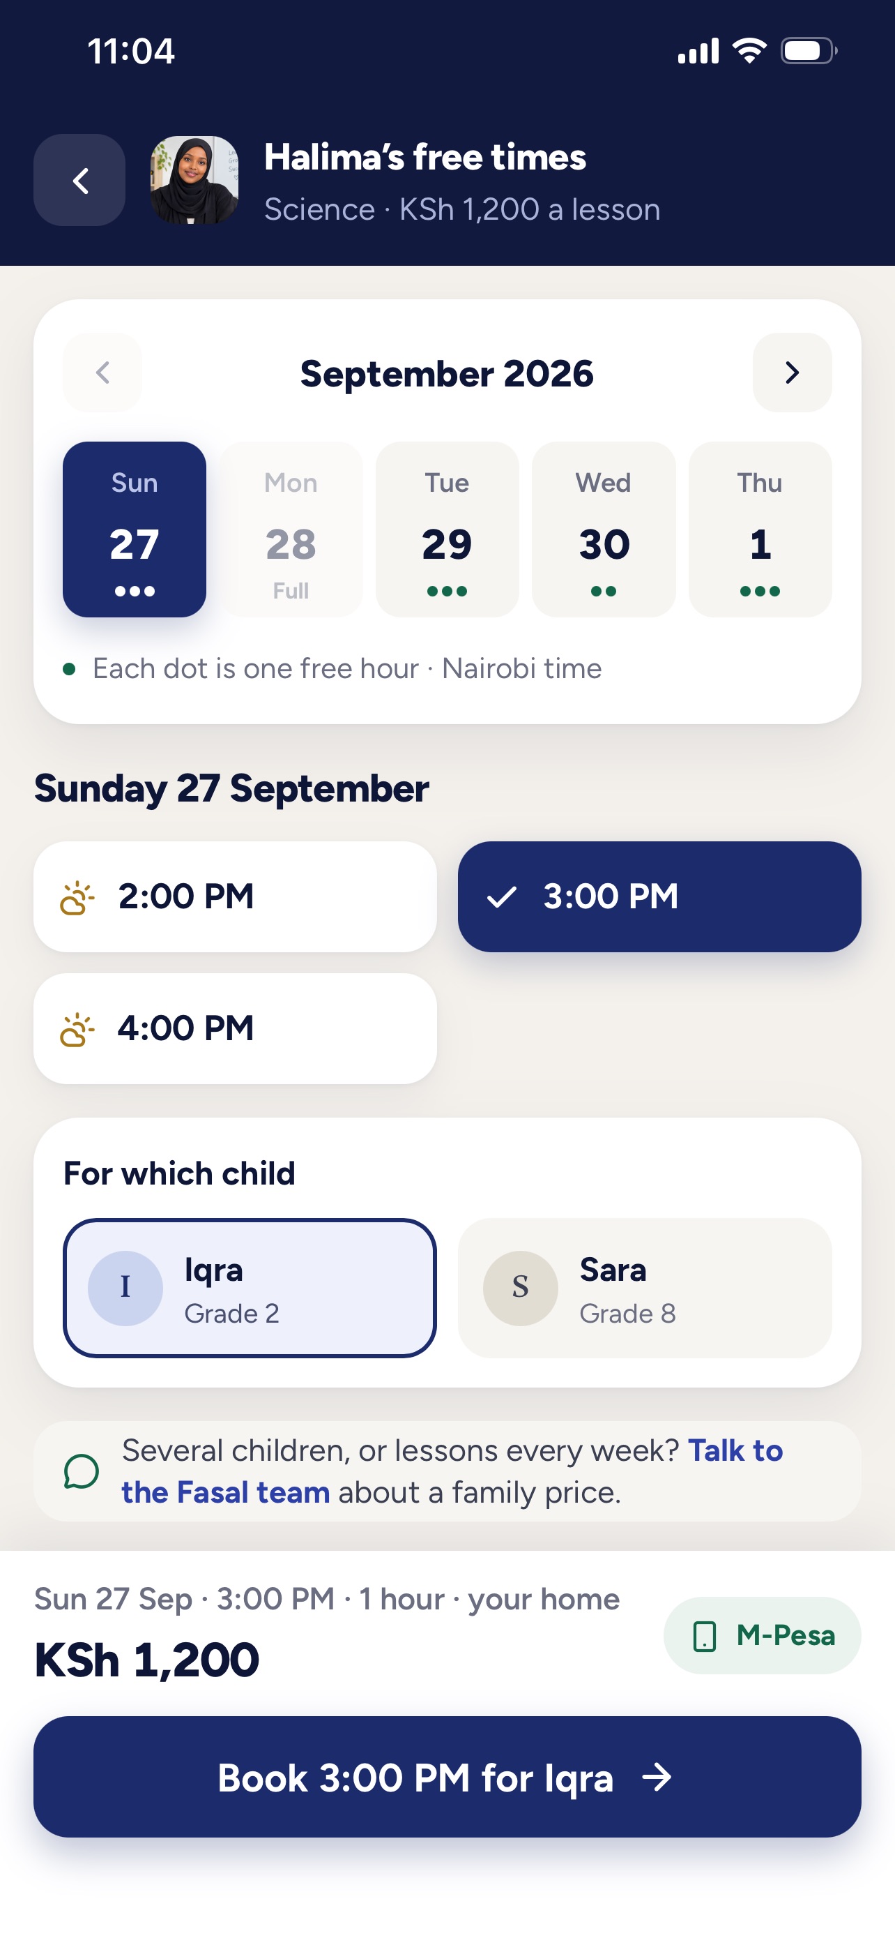Viewport: 895px width, 1938px height.
Task: Choose Wednesday 30 in the date strip
Action: click(604, 529)
